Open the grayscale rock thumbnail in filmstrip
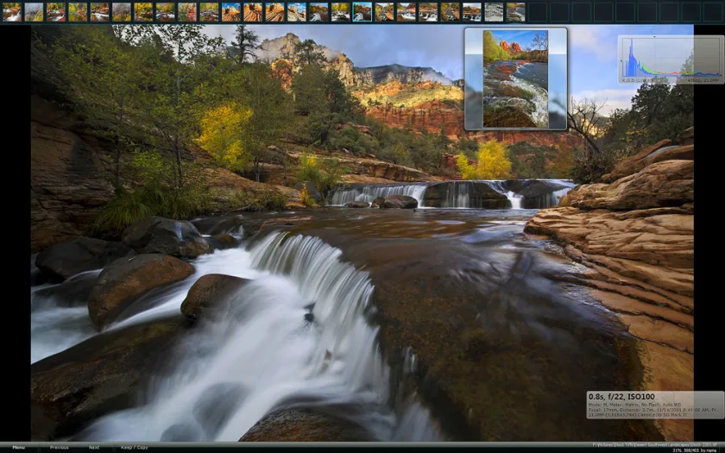This screenshot has width=725, height=453. click(494, 12)
